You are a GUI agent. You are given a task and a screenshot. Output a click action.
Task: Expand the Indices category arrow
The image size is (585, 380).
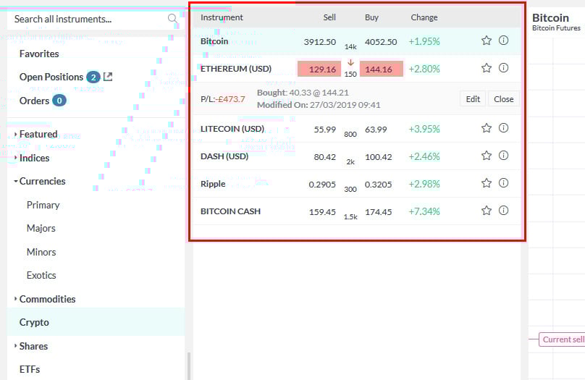point(15,158)
